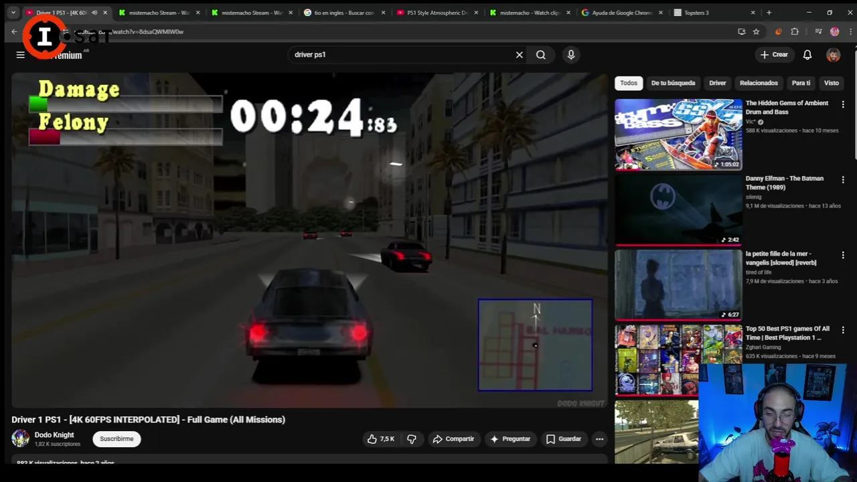857x482 pixels.
Task: Expand the tab search dropdown chevron
Action: coord(13,13)
